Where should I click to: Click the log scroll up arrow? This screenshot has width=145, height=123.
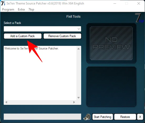click(79, 49)
